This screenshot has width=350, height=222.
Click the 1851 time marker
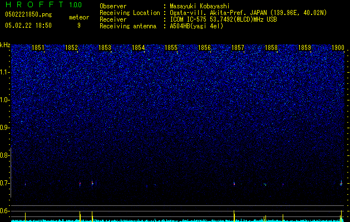(38, 48)
